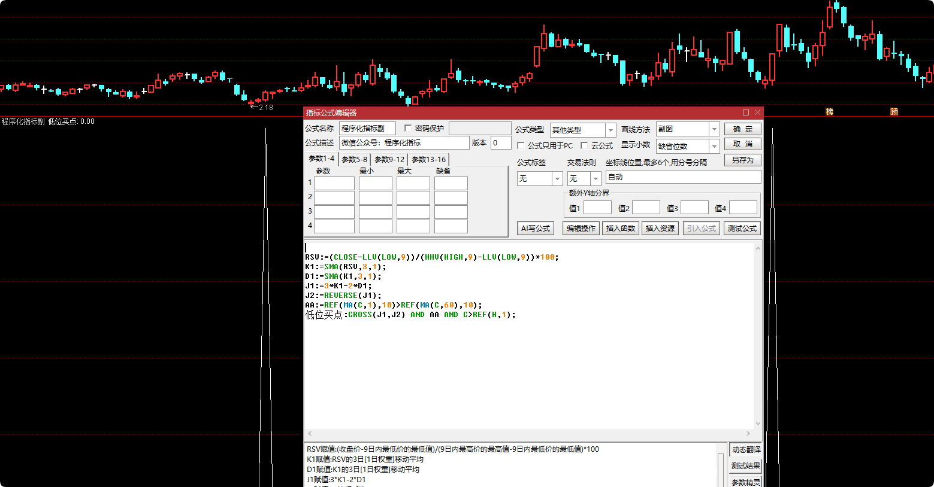Focus the 值2 Y-axis boundary field
Screen dimensions: 934x487
click(646, 208)
